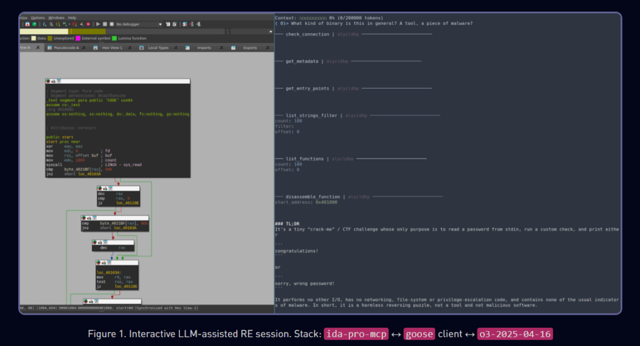Click 'congratulations!' output text
Screen dimensions: 640x346
pyautogui.click(x=296, y=251)
